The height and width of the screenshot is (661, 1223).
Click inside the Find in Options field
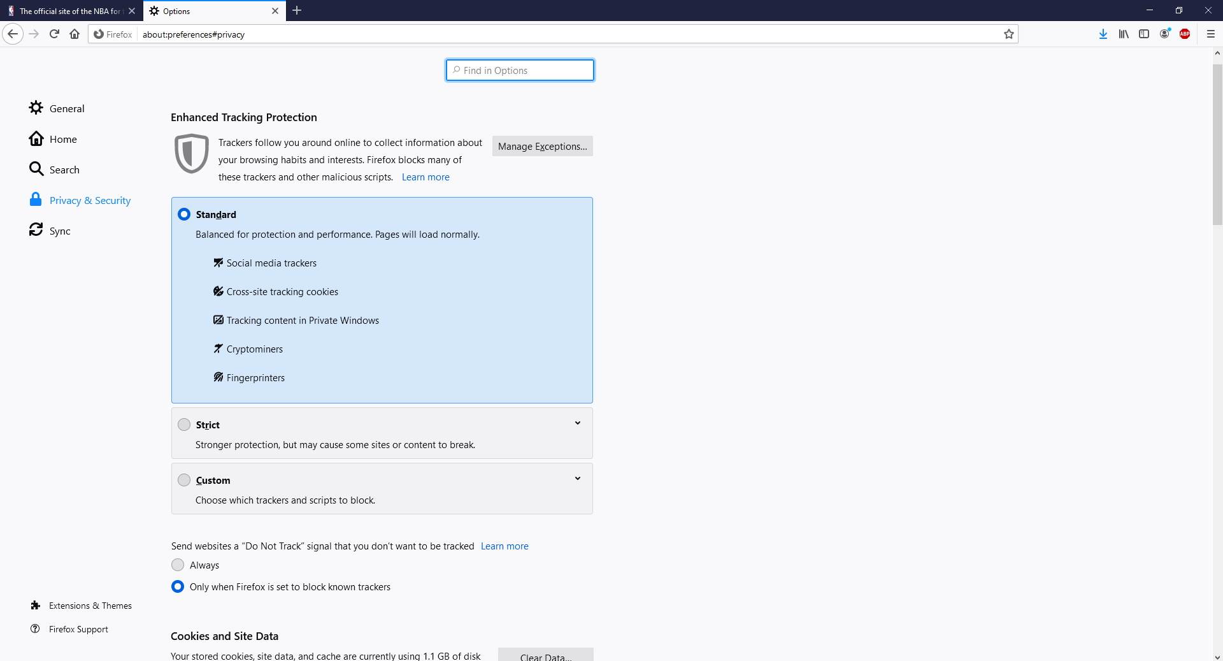coord(519,70)
